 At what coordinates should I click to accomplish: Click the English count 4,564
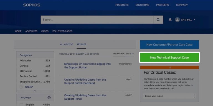point(46,105)
